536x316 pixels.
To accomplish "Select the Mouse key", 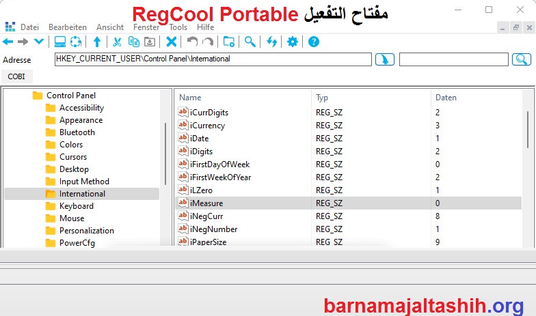I will (72, 218).
